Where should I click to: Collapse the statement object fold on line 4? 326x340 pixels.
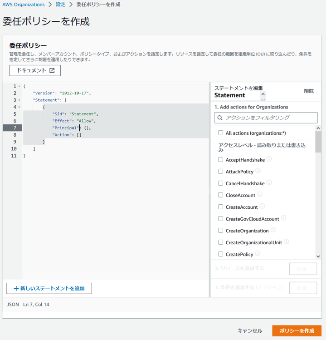(19, 107)
